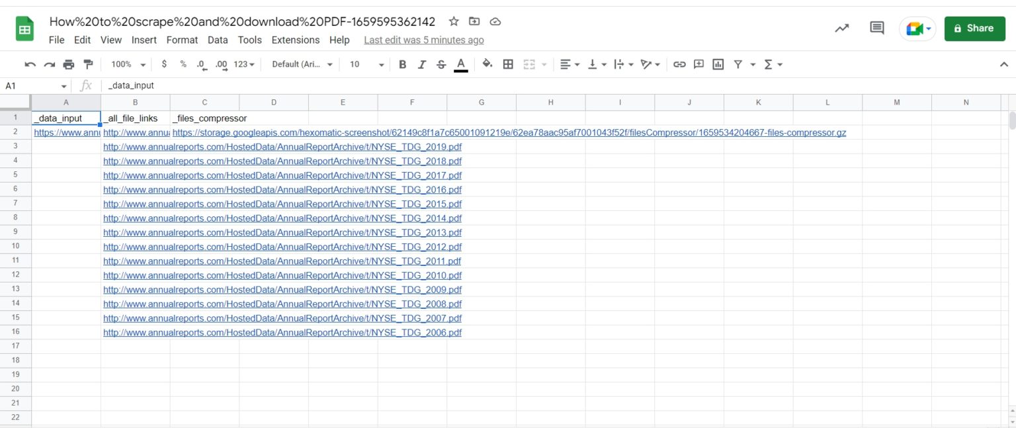Select cell with _files_compressor header
This screenshot has height=428, width=1016.
tap(204, 118)
